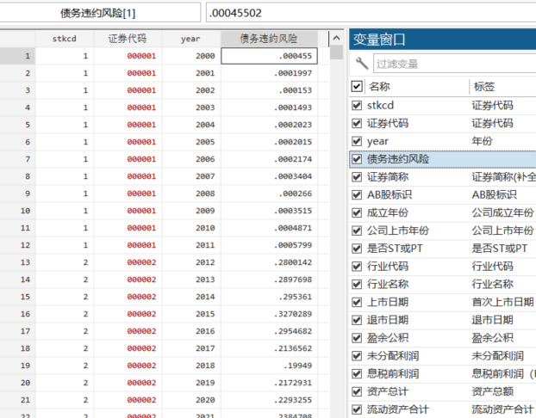This screenshot has width=536, height=418.
Task: Toggle checkbox for 退市日期 variable
Action: 357,320
